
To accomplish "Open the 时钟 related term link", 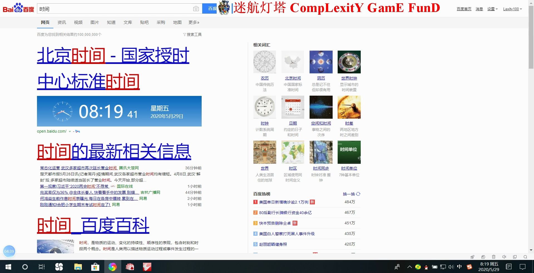I will (x=265, y=123).
